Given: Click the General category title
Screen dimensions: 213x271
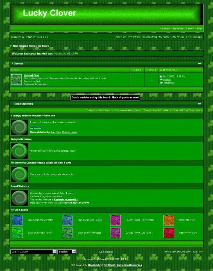Looking at the screenshot, I should pyautogui.click(x=18, y=64).
